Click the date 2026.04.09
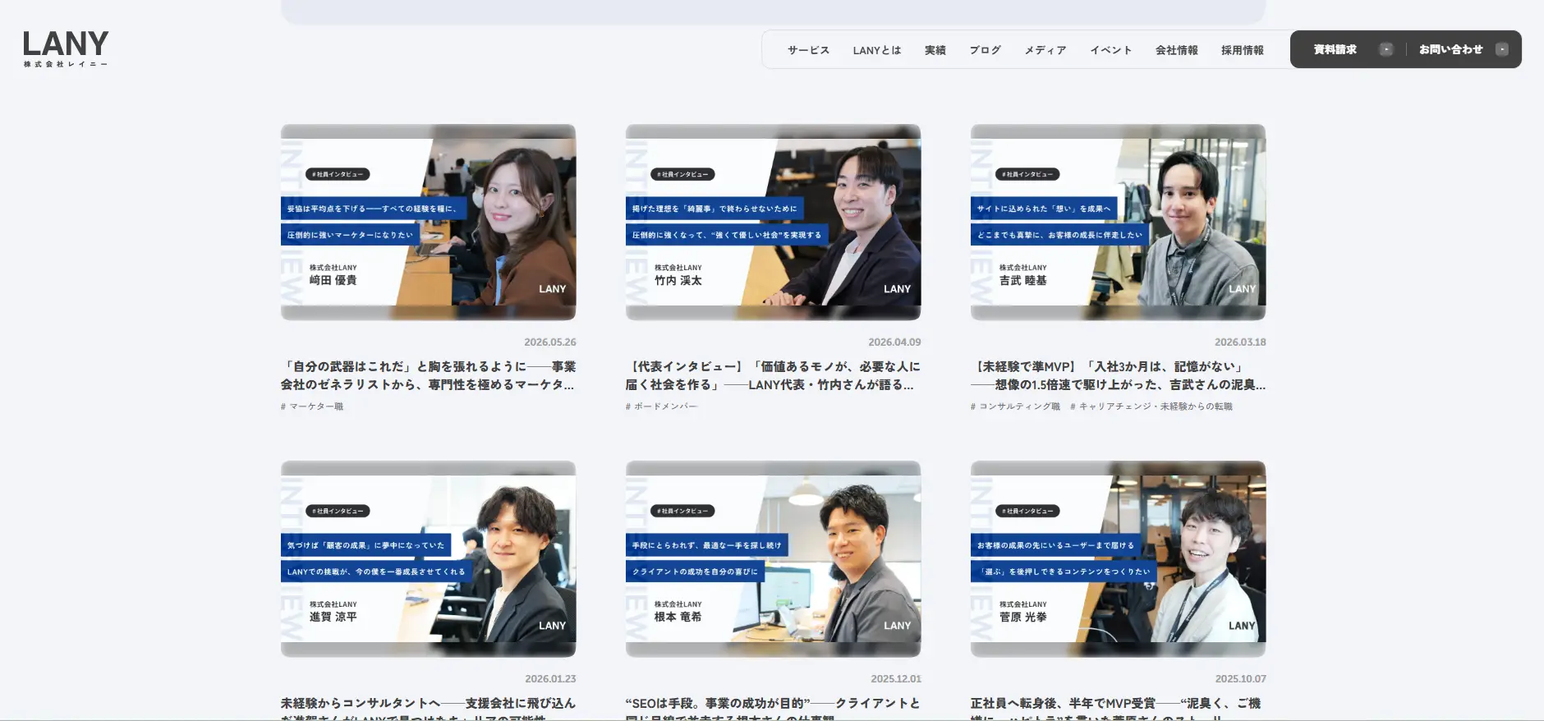The height and width of the screenshot is (721, 1544). point(894,342)
